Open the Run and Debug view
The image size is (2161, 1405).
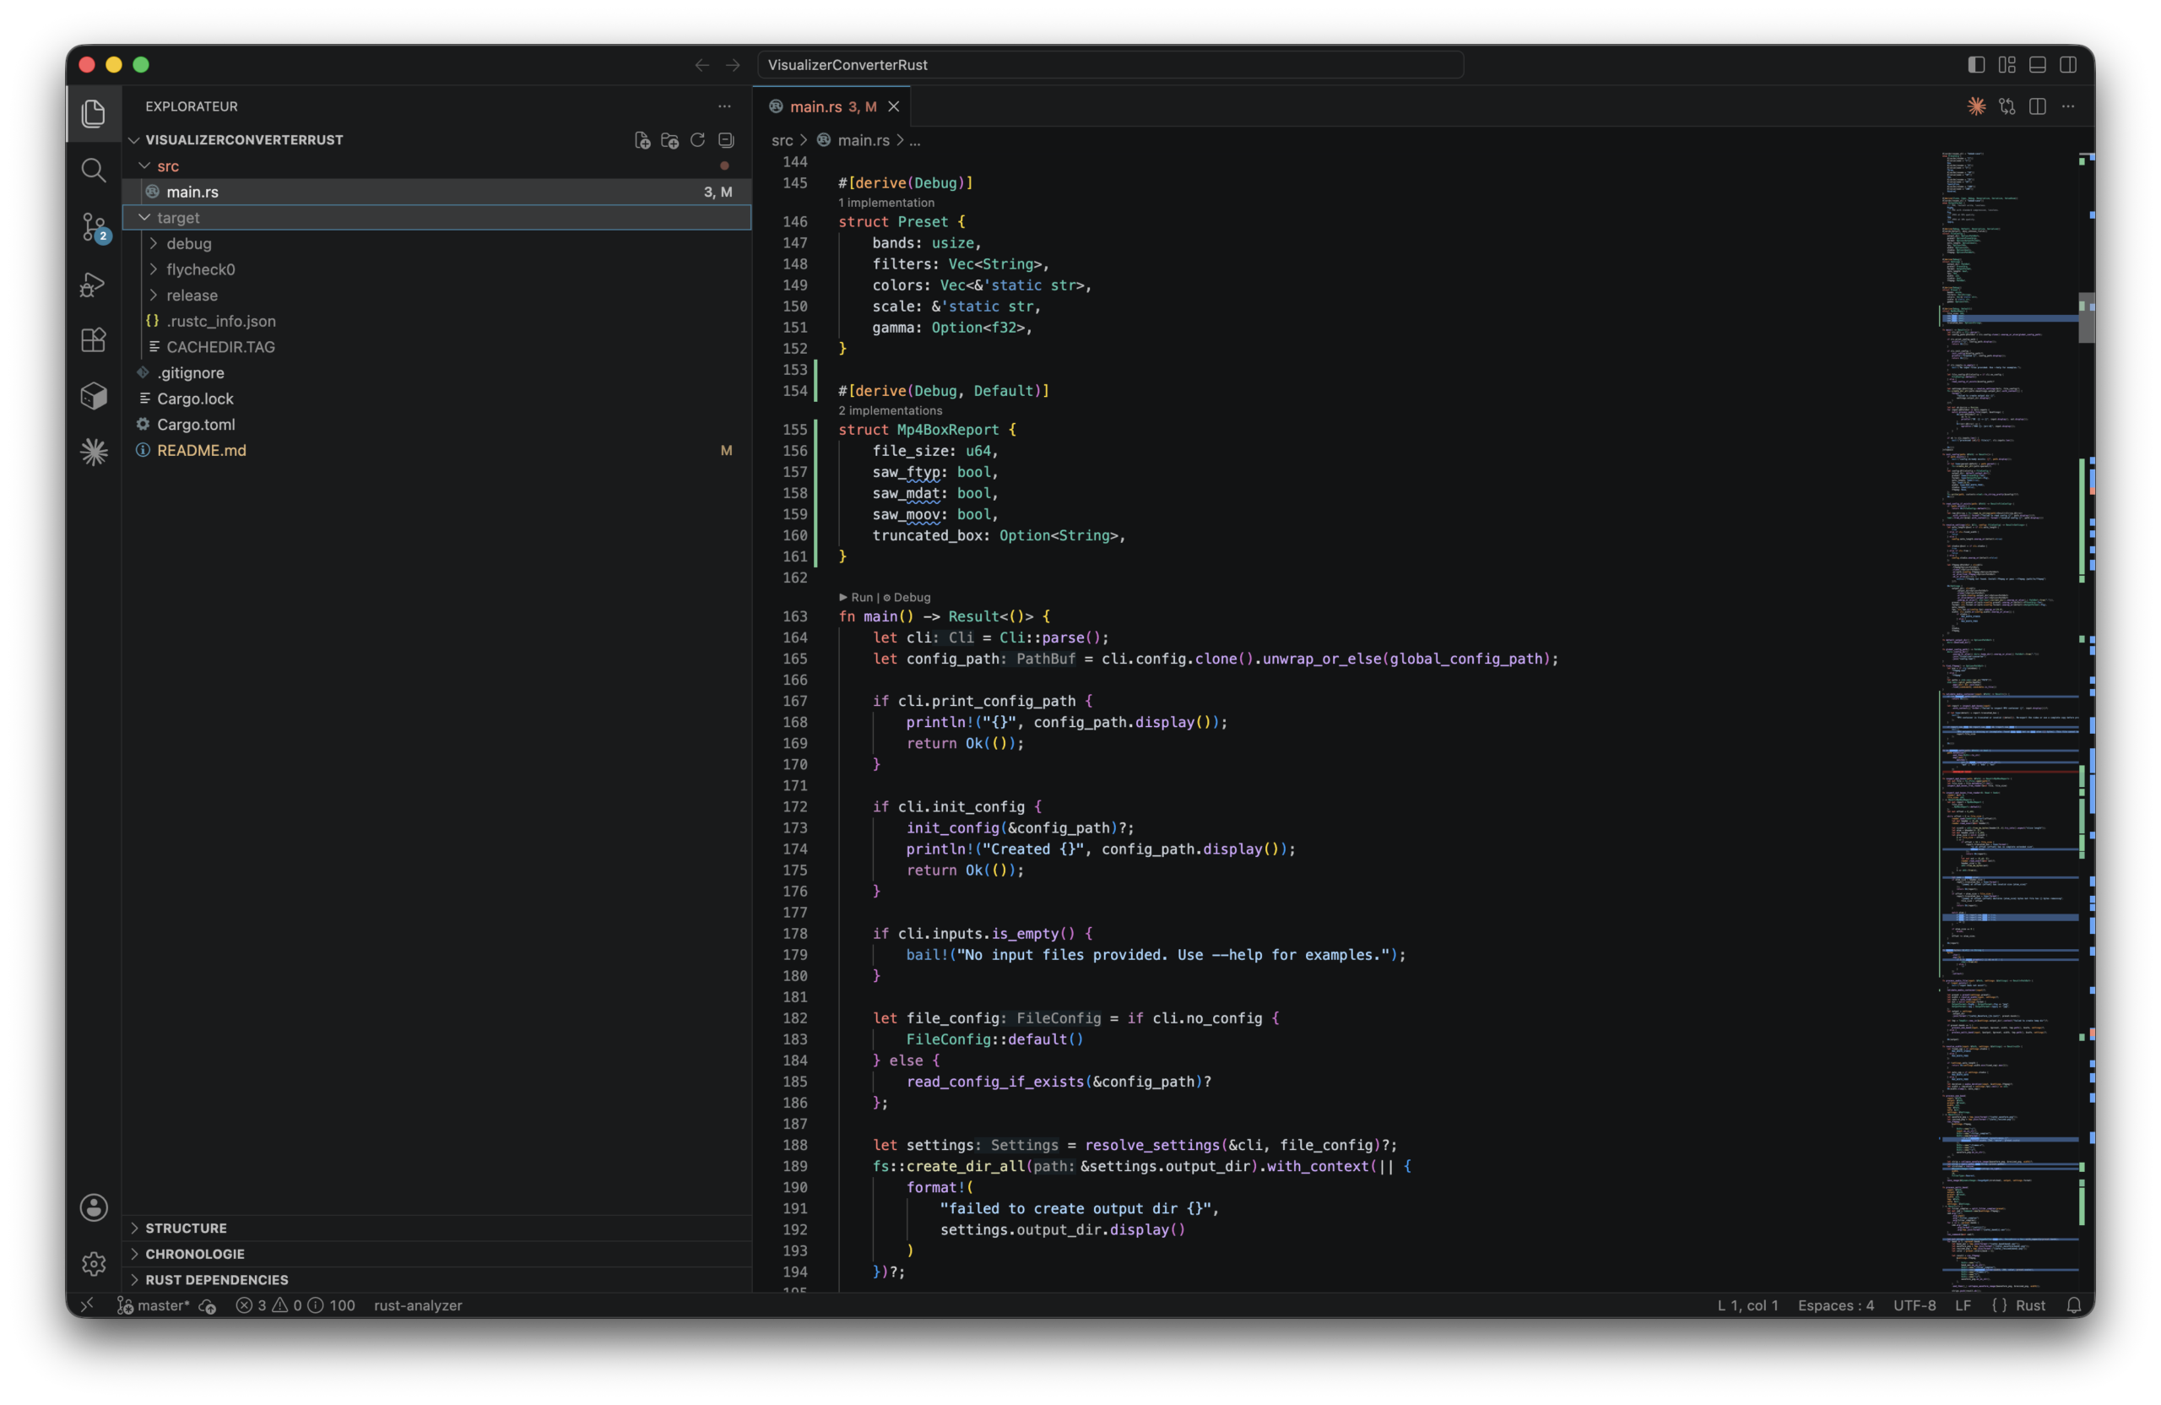[94, 285]
